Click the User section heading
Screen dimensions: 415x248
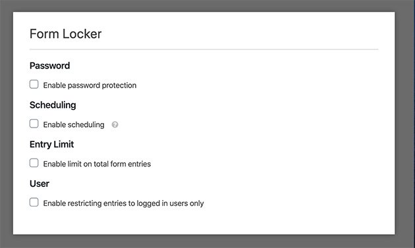point(40,184)
